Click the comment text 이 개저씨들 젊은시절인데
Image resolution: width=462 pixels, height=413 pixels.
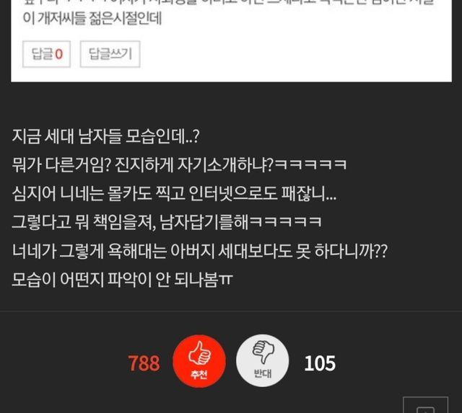(92, 18)
